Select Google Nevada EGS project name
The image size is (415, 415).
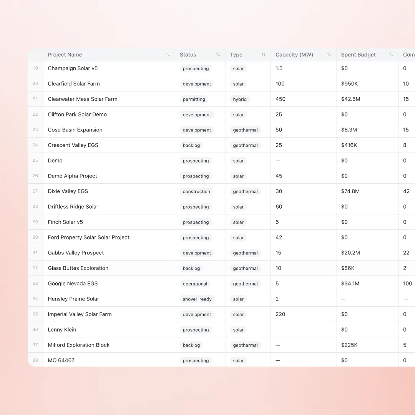pyautogui.click(x=73, y=284)
